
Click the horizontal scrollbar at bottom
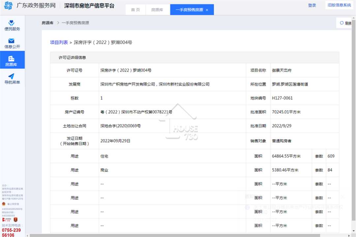tap(175, 235)
